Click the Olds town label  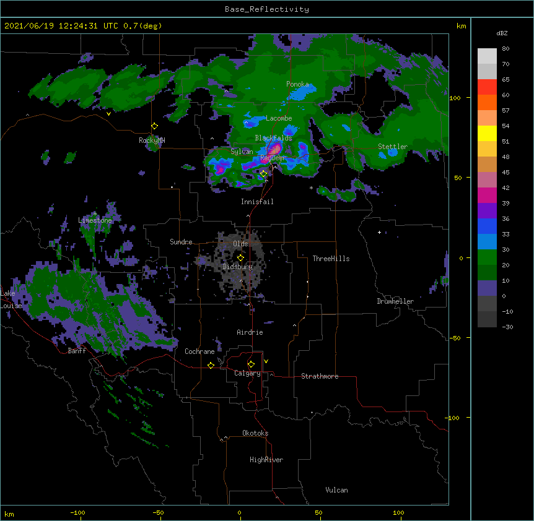coord(240,244)
